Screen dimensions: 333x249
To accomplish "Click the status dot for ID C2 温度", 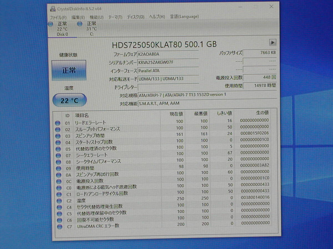I will pos(59,201).
